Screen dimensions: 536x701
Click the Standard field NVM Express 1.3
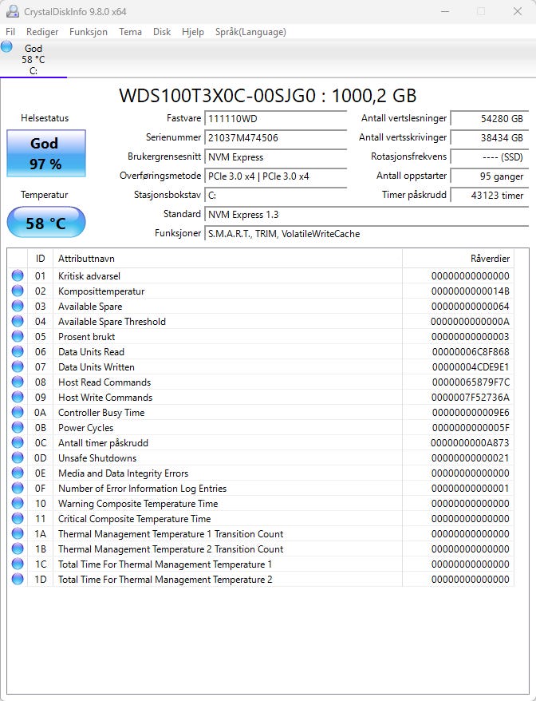[x=367, y=215]
